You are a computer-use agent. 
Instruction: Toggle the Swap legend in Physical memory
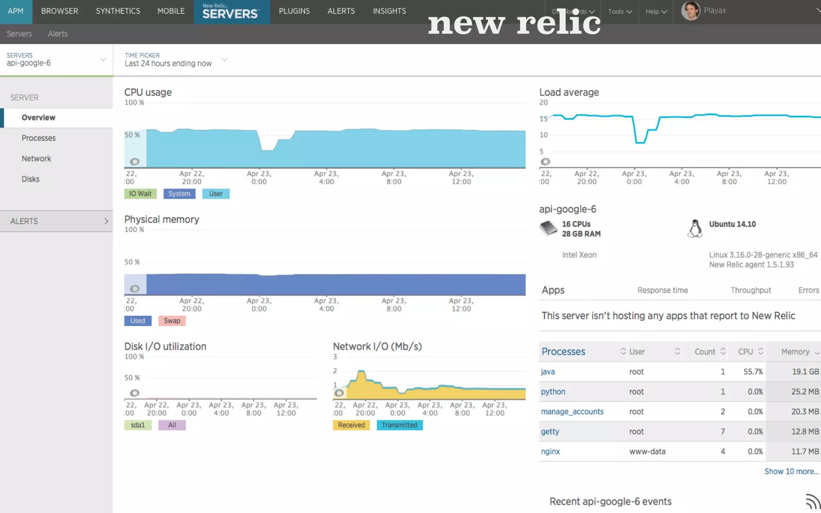click(172, 321)
